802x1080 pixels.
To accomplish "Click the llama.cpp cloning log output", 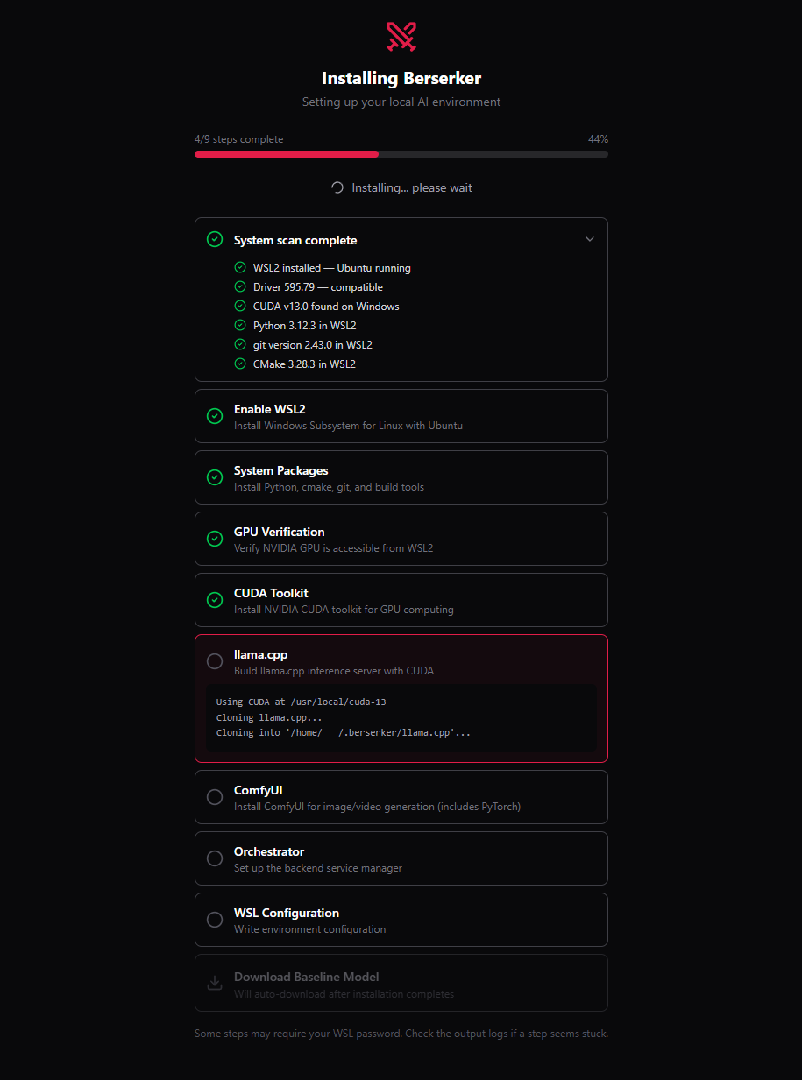I will 344,717.
